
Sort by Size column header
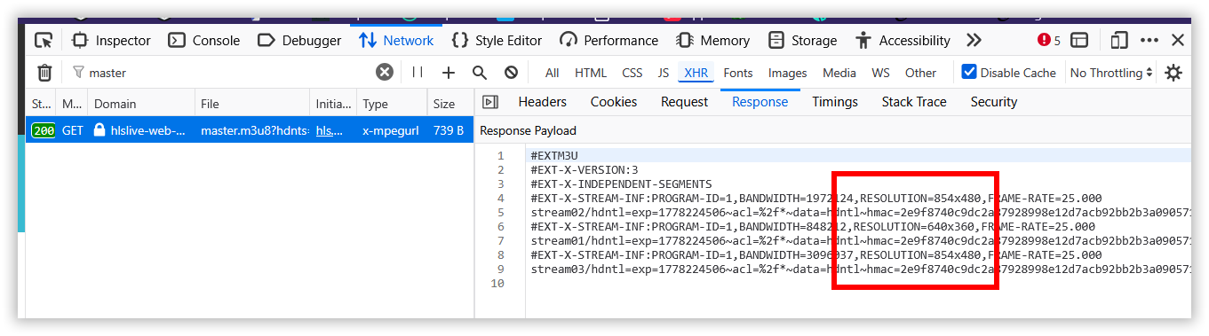point(450,104)
